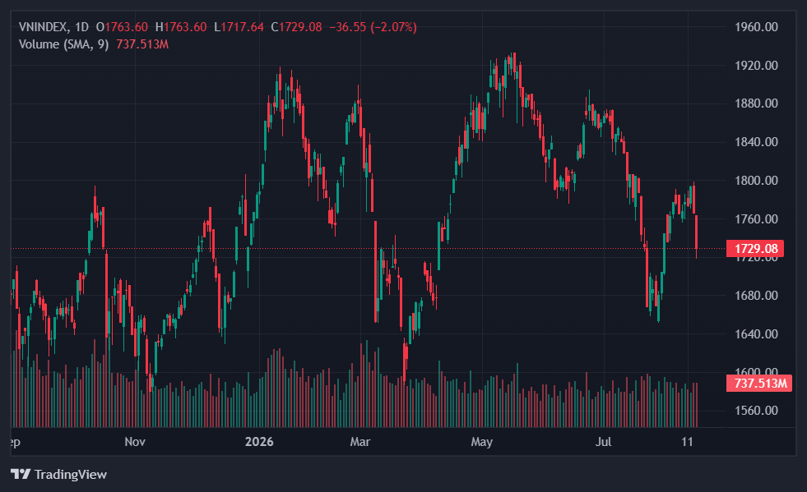Image resolution: width=807 pixels, height=492 pixels.
Task: Click the red 737.513M volume tag
Action: tap(759, 384)
